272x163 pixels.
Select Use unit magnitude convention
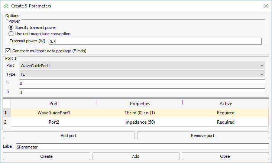click(x=11, y=34)
